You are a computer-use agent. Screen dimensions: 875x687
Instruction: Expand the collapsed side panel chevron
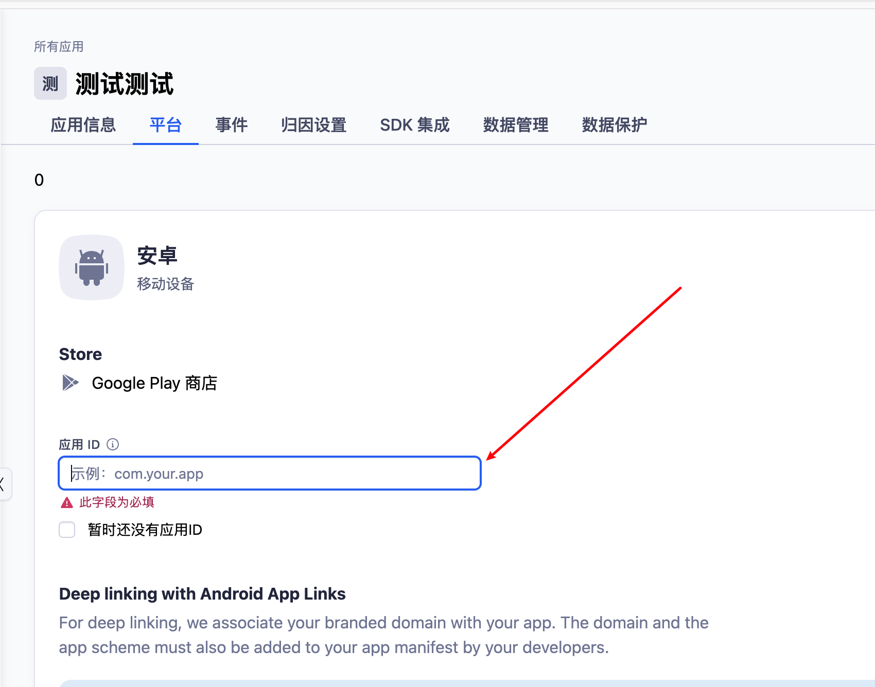4,484
